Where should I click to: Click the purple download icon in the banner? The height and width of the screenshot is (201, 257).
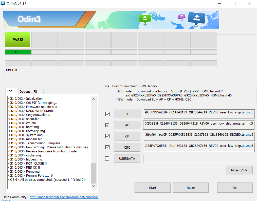pyautogui.click(x=182, y=17)
